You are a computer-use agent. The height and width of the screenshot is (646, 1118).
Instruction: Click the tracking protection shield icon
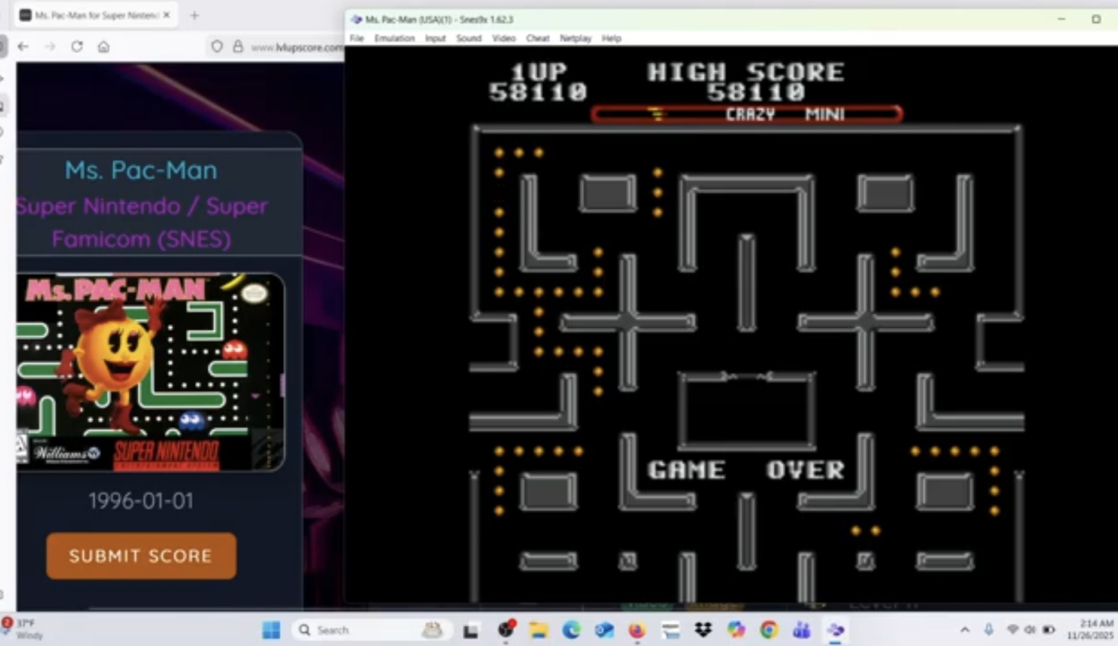point(217,47)
